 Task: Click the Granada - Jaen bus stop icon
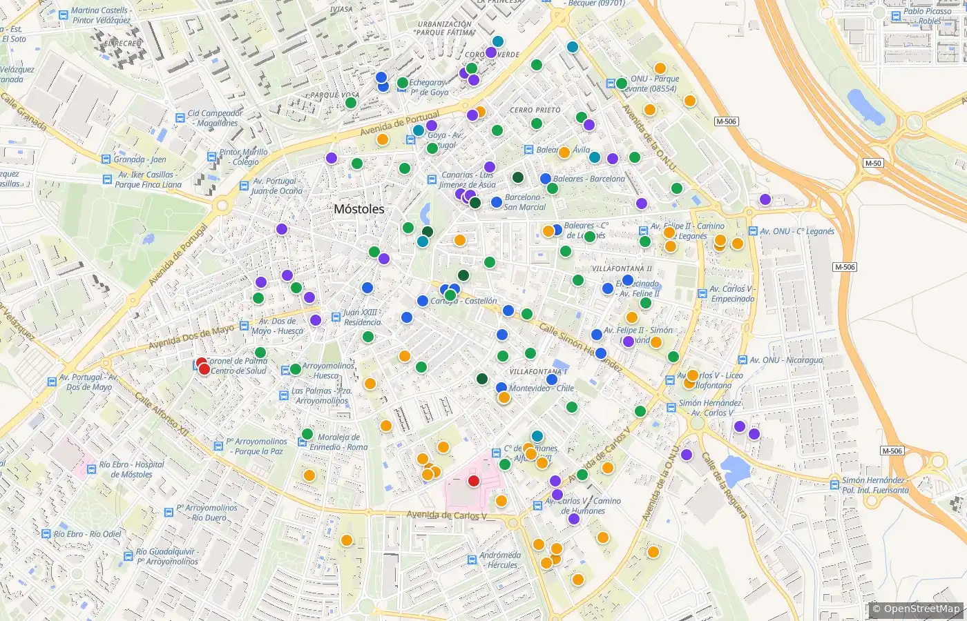tap(106, 159)
